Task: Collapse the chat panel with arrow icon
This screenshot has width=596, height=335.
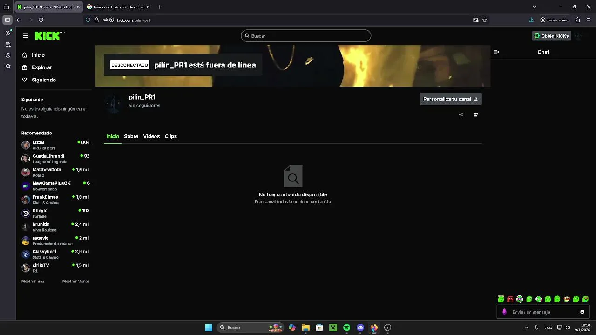Action: (x=496, y=52)
